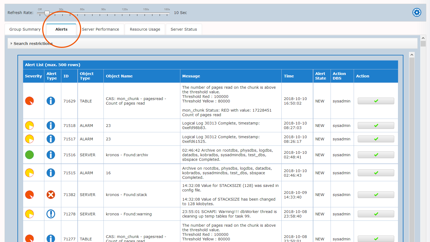Click warning exclamation icon for alert 71278

coord(51,214)
